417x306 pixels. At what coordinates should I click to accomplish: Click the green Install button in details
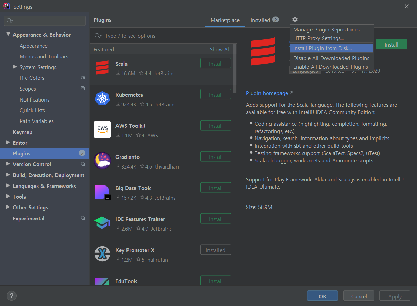point(391,45)
